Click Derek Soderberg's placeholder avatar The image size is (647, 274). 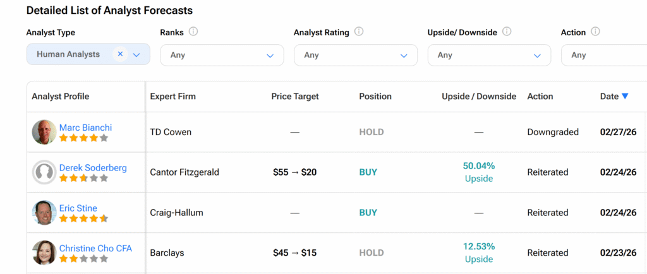pyautogui.click(x=44, y=172)
